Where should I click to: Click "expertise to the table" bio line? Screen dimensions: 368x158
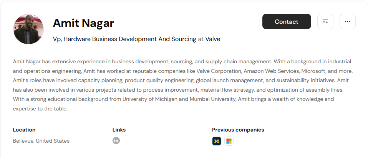click(x=40, y=109)
